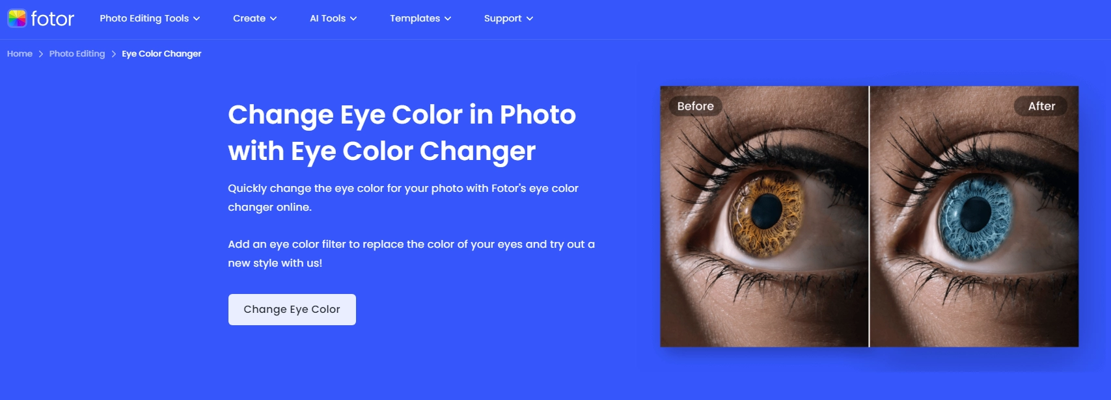Expand the Create menu chevron

pyautogui.click(x=273, y=19)
